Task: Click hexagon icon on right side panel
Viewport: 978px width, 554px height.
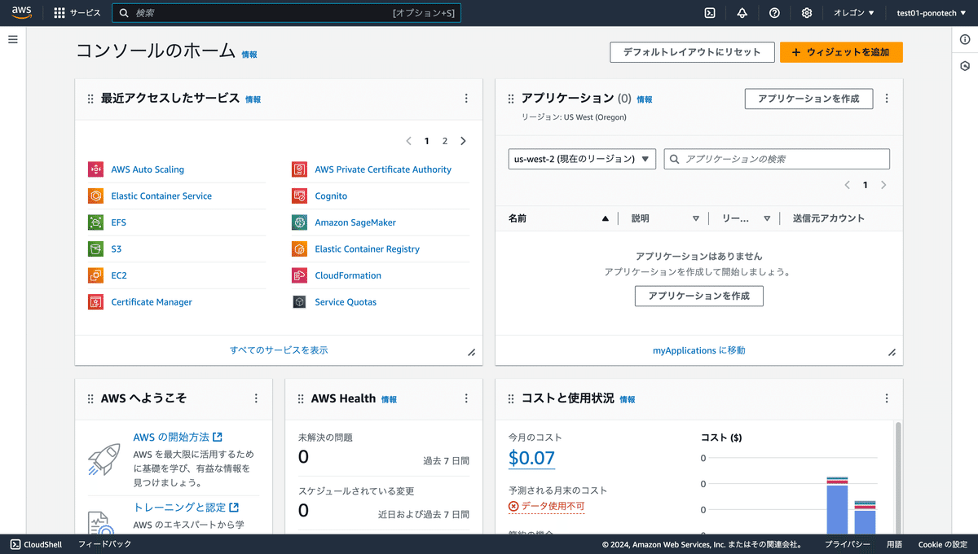Action: [x=965, y=66]
